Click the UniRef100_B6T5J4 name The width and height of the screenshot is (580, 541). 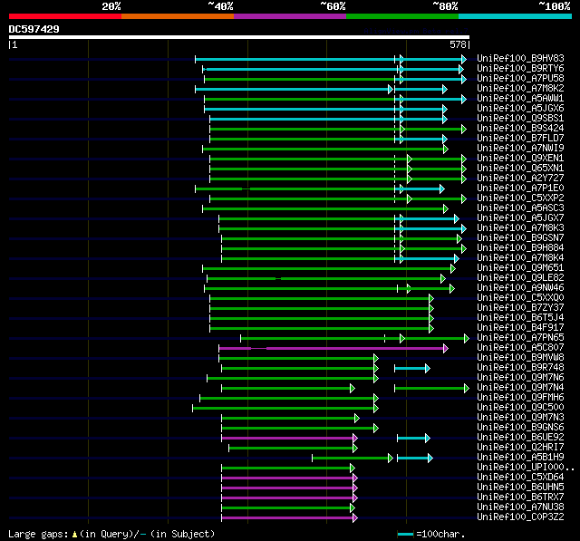[520, 318]
